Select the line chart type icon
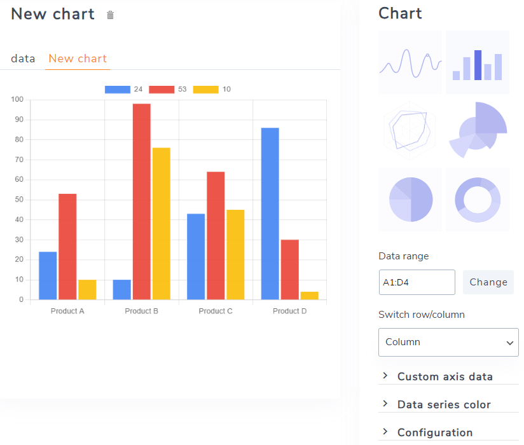 click(x=410, y=62)
